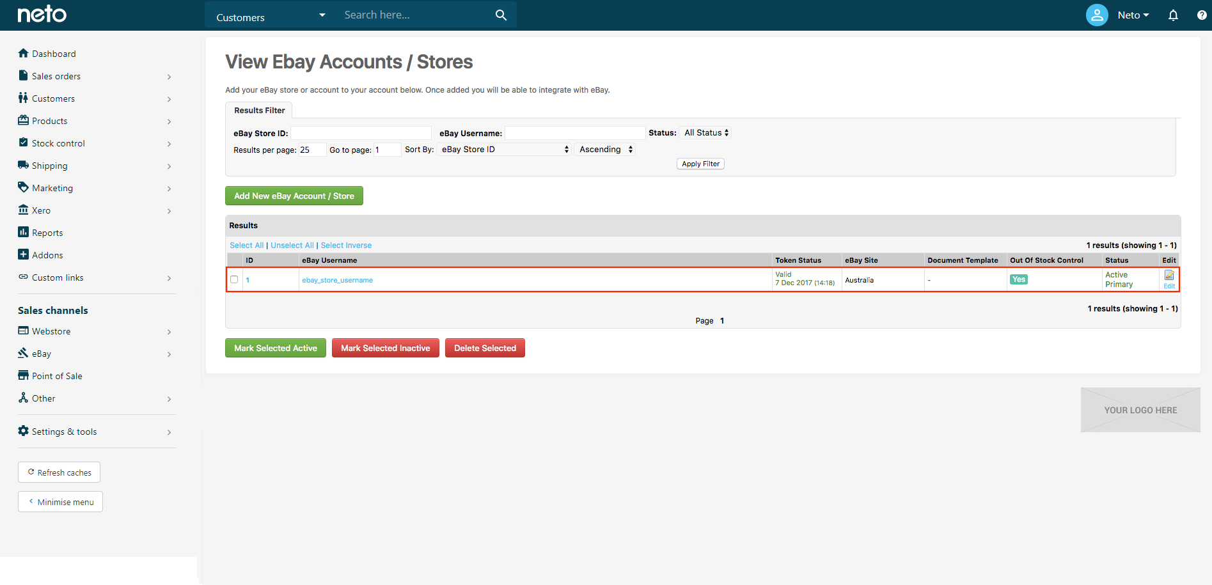This screenshot has width=1212, height=585.
Task: Open the Ascending sort order dropdown
Action: (606, 149)
